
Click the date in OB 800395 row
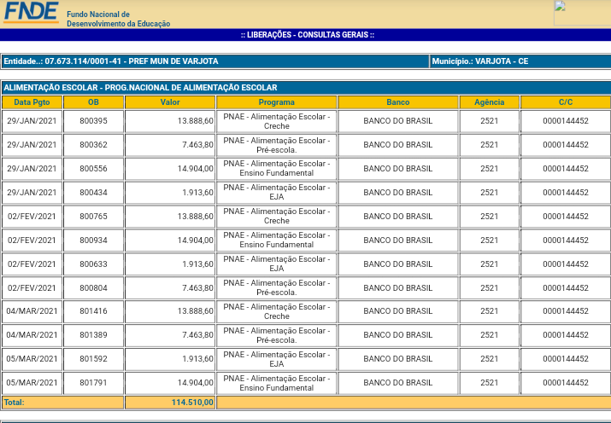tap(32, 121)
